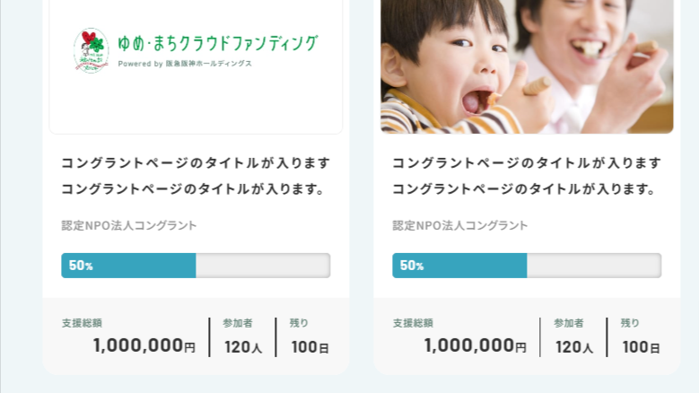Click the 支援総額 label in right card
Image resolution: width=699 pixels, height=393 pixels.
tap(413, 323)
